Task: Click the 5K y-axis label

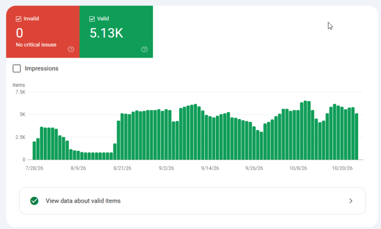Action: 22,114
